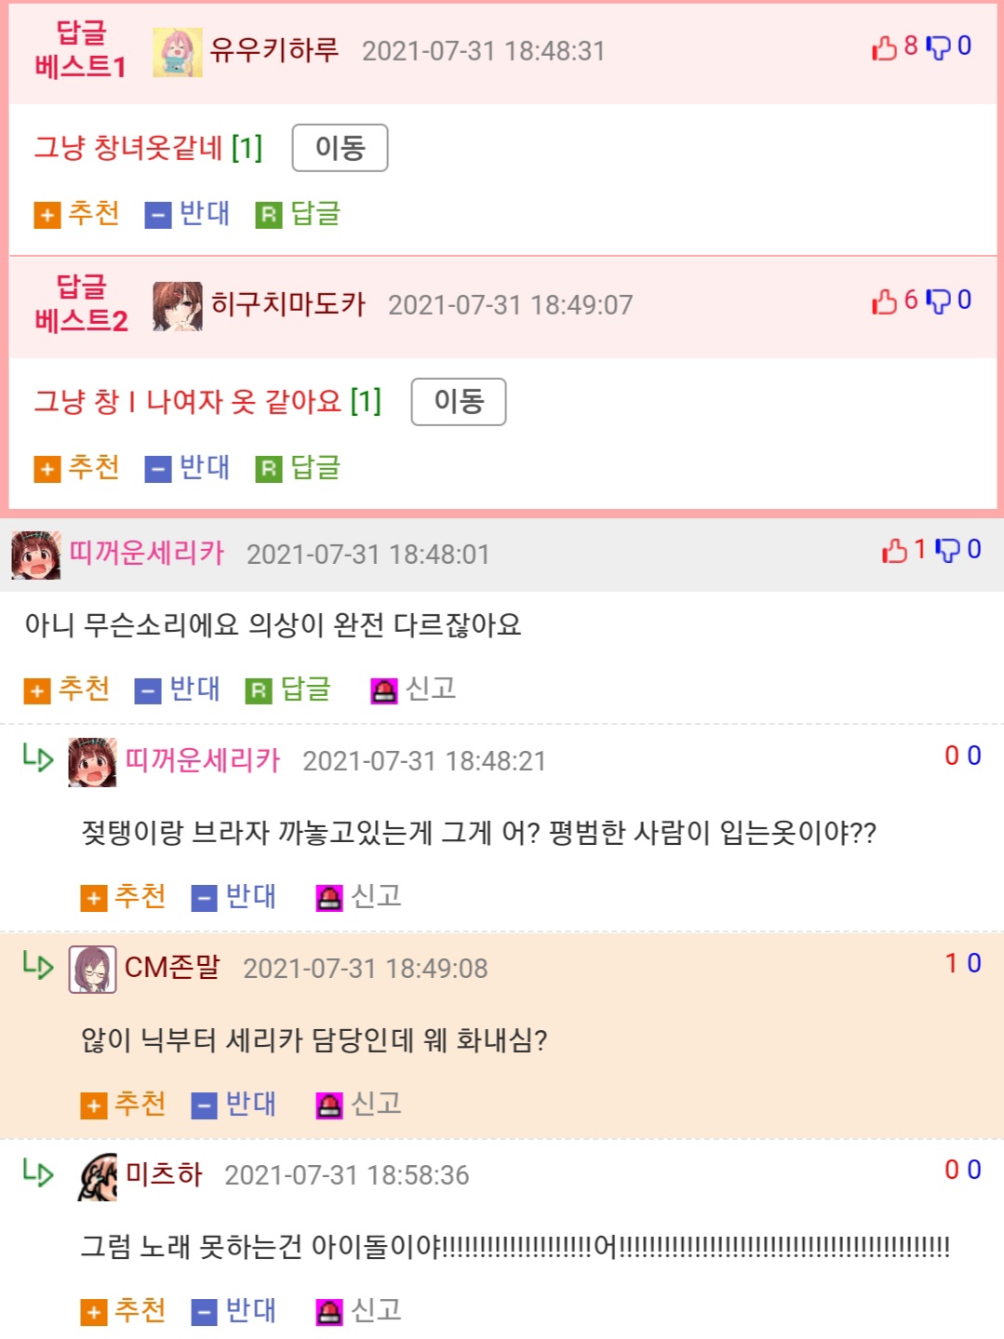1004x1339 pixels.
Task: Click 신고 on 미츠하's reply
Action: coord(359,1311)
